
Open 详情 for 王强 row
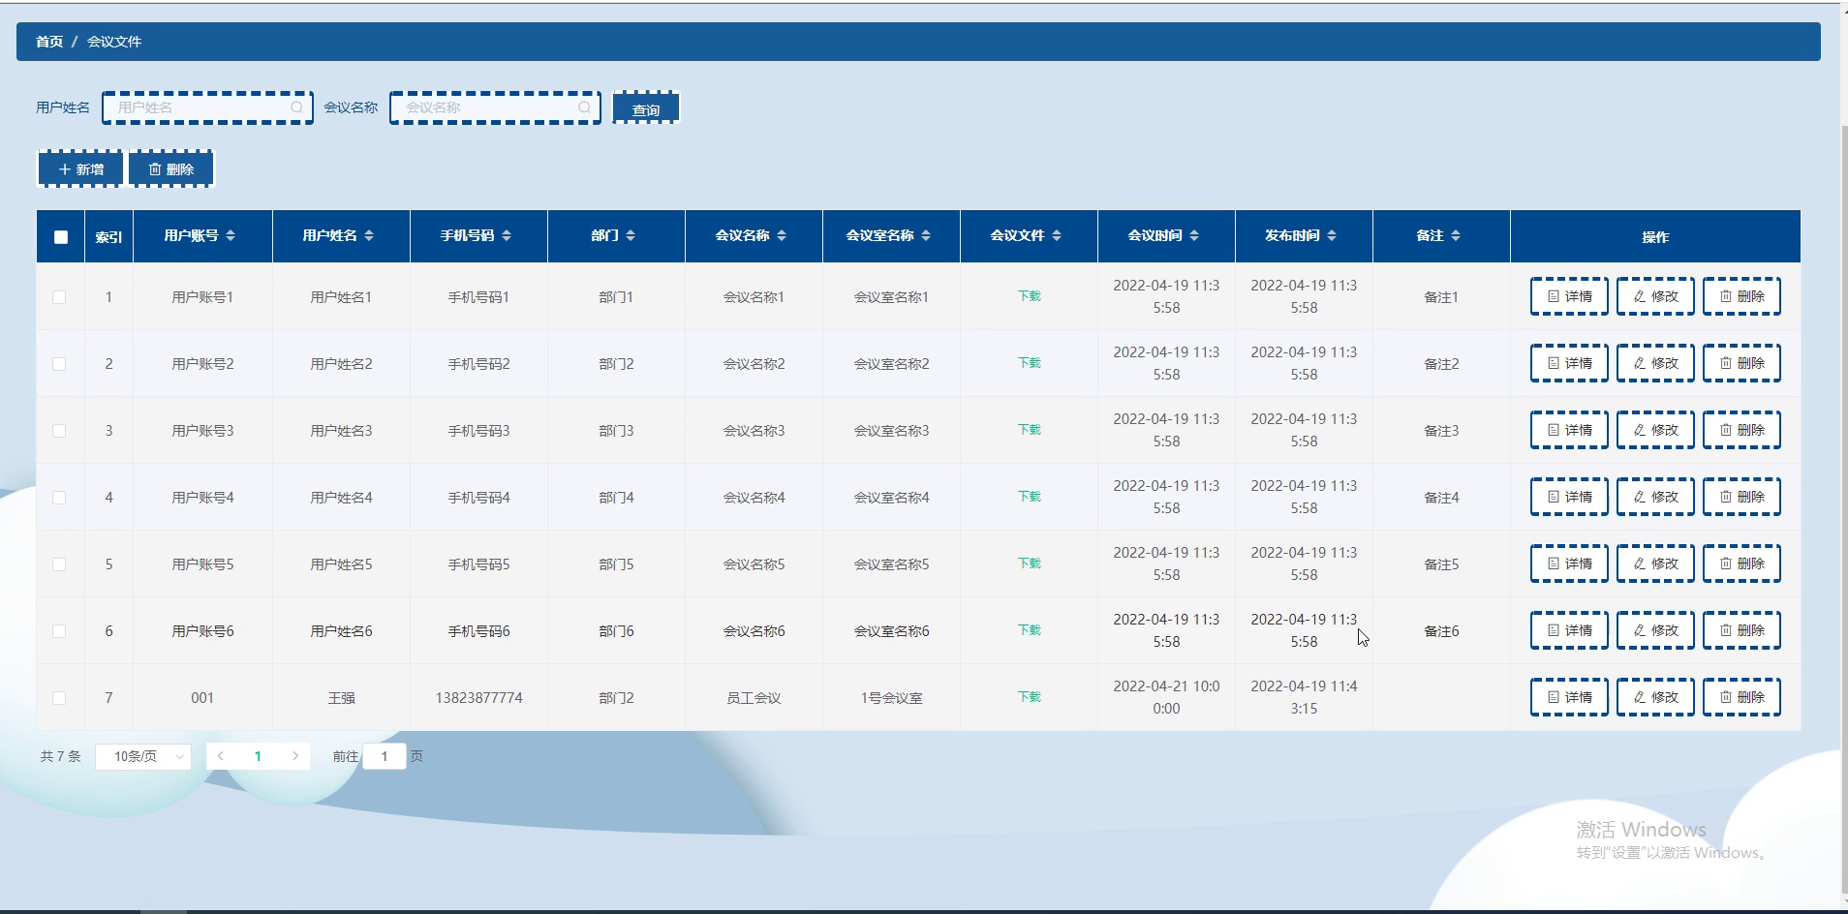(1569, 697)
